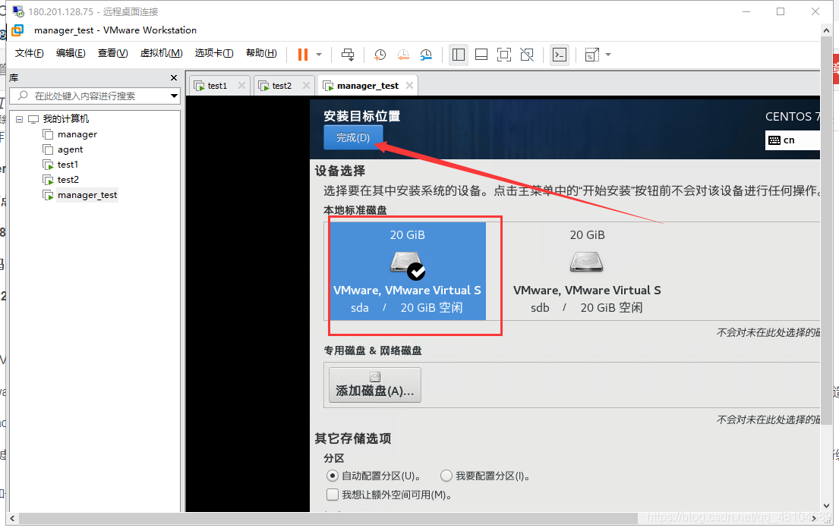The image size is (839, 531).
Task: Click the stretch guest display icon
Action: (x=591, y=55)
